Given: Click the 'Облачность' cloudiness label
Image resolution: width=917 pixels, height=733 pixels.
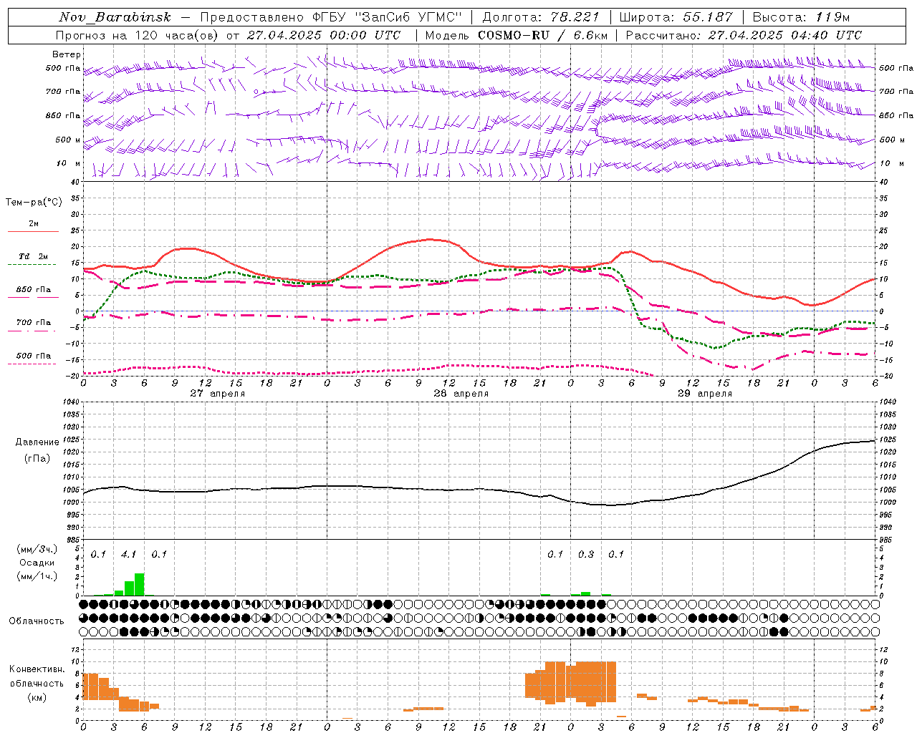Looking at the screenshot, I should (37, 621).
